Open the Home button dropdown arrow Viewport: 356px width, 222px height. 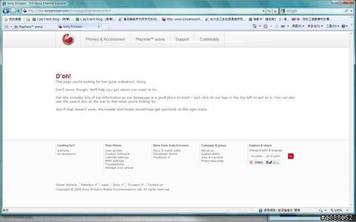[260, 26]
